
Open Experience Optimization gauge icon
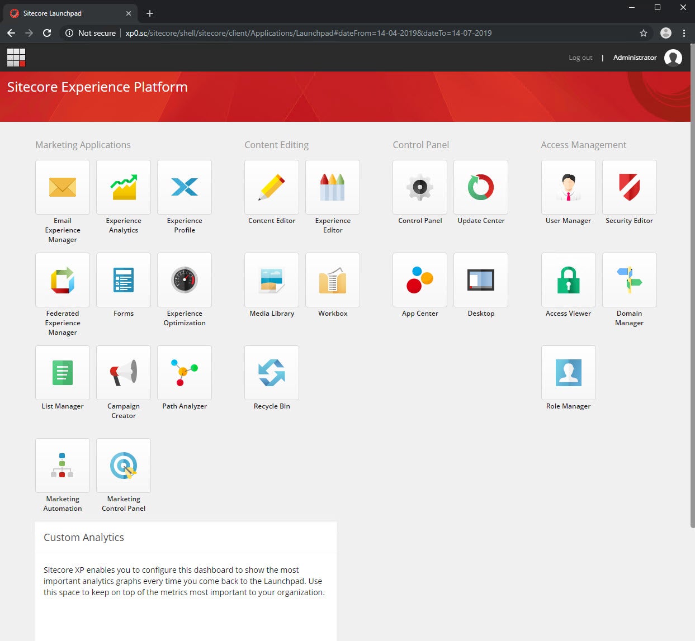point(185,280)
